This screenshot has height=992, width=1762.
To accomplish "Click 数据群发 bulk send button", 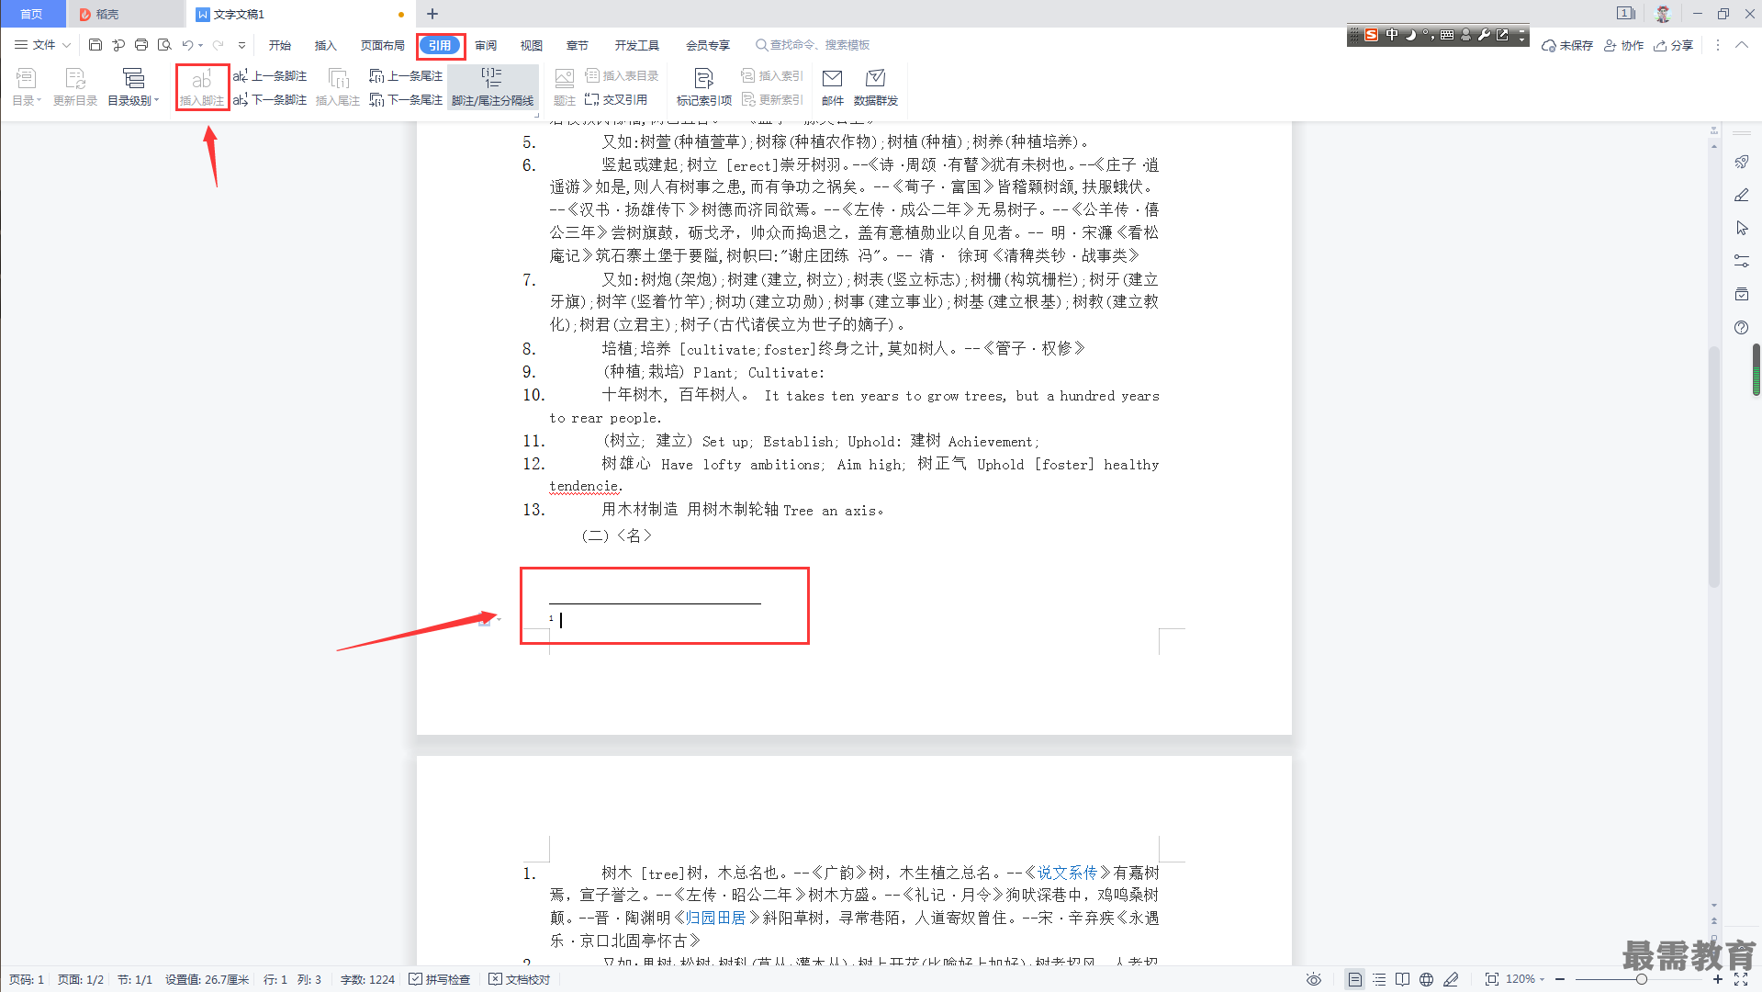I will 876,87.
